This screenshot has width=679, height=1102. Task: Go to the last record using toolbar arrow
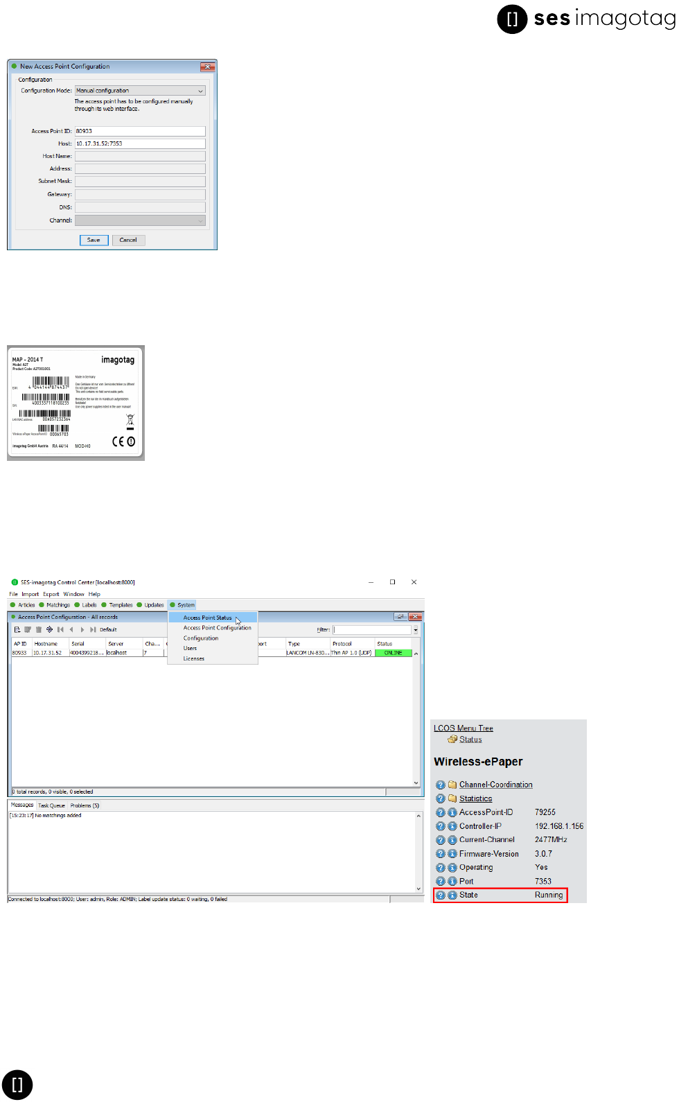[x=93, y=629]
